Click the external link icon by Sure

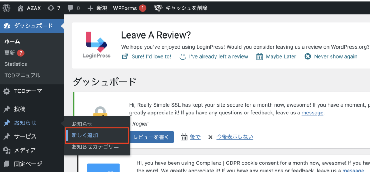tap(125, 56)
